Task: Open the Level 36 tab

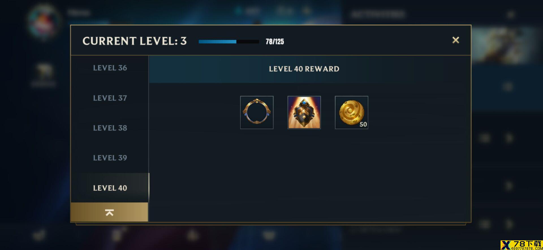Action: pyautogui.click(x=110, y=68)
